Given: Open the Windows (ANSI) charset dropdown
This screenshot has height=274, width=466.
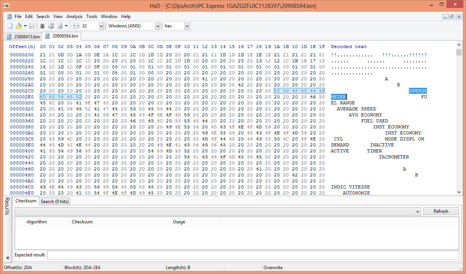Looking at the screenshot, I should [x=158, y=26].
